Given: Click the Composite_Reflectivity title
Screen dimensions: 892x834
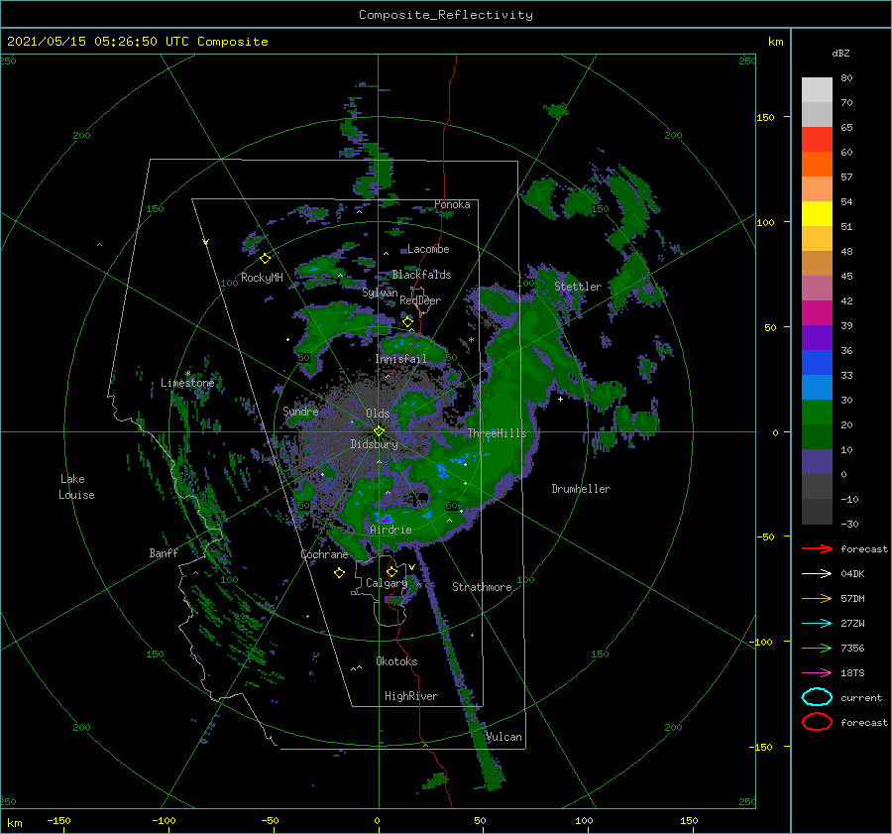Looking at the screenshot, I should tap(445, 15).
